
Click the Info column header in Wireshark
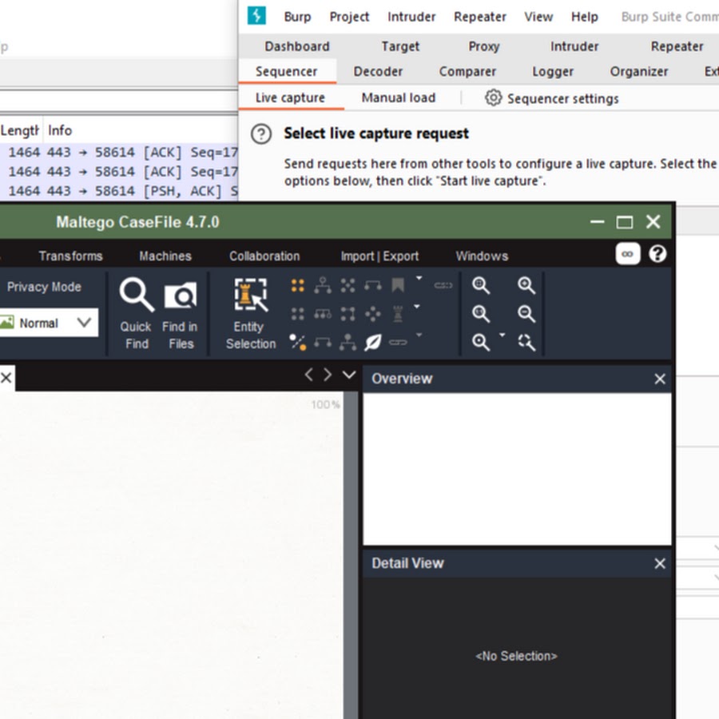60,131
